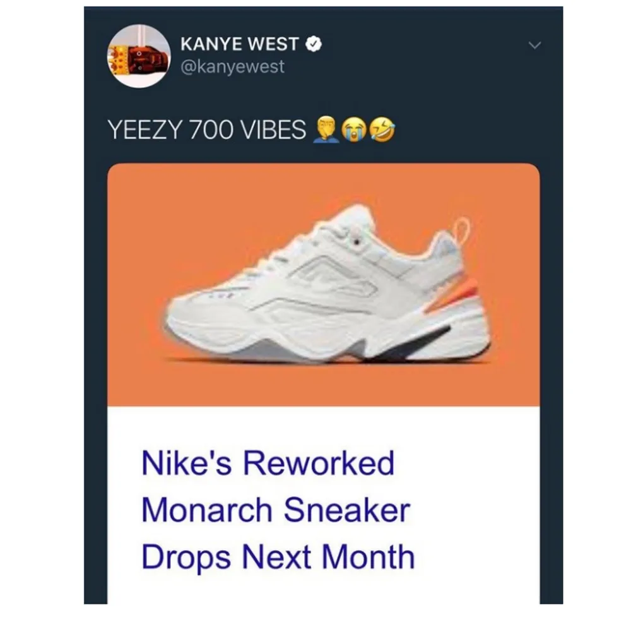
Task: Click the Drops Next Month headline line
Action: click(278, 557)
